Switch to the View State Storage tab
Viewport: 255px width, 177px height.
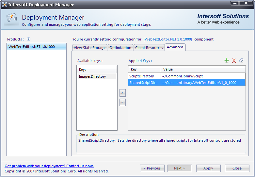[89, 48]
